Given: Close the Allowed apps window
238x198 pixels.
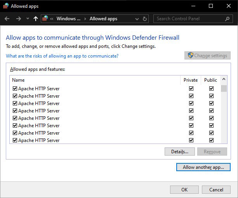Looking at the screenshot, I should (x=229, y=6).
